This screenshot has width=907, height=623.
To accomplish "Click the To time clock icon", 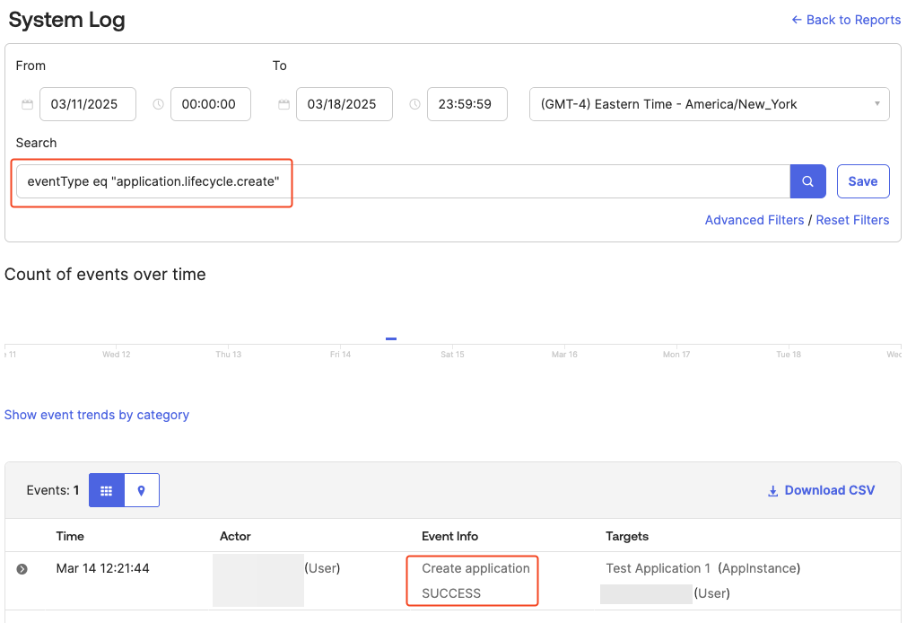I will [x=414, y=104].
